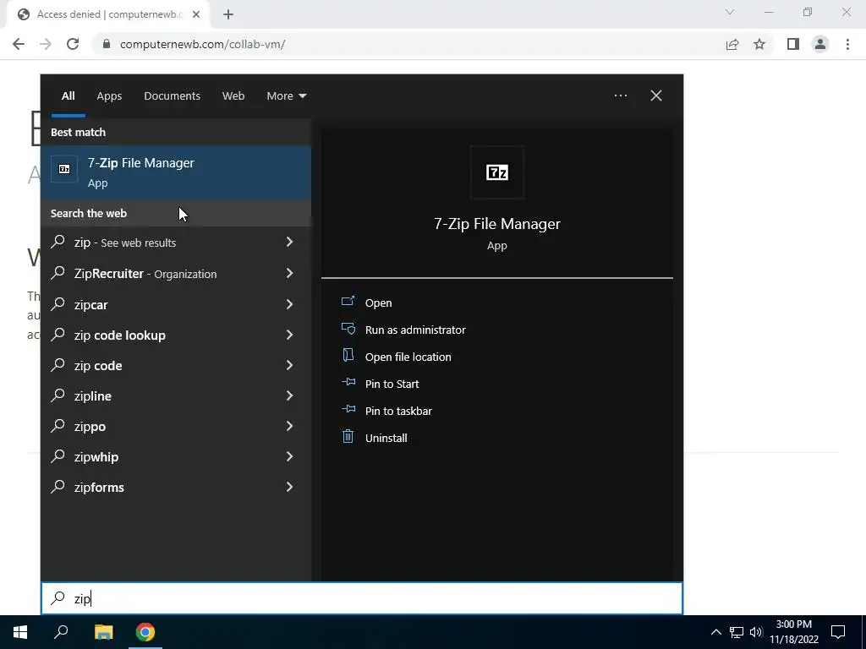Click the network icon in system tray
This screenshot has height=649, width=866.
(737, 632)
